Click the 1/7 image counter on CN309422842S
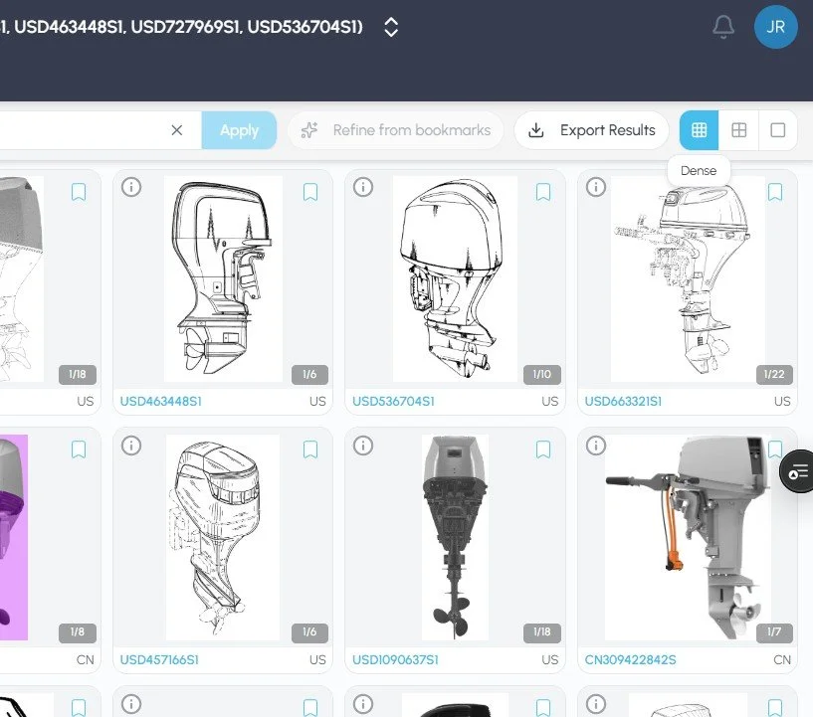813x717 pixels. coord(774,632)
